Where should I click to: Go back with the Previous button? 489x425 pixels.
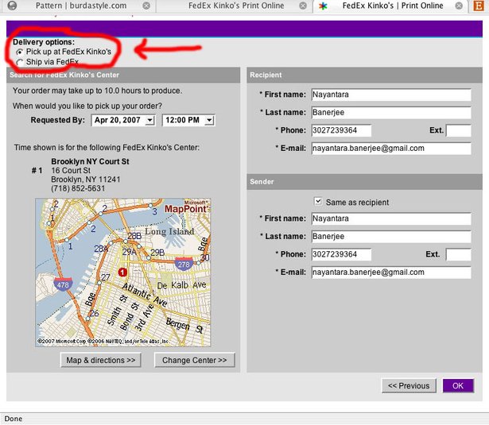tap(409, 386)
